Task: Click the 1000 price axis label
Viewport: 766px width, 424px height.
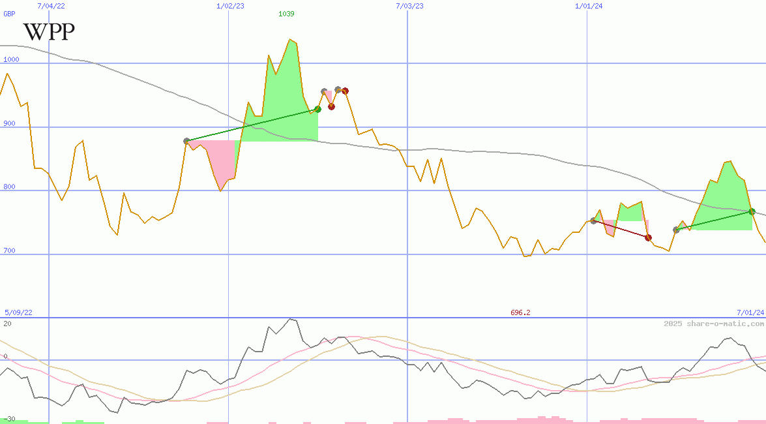Action: click(11, 59)
